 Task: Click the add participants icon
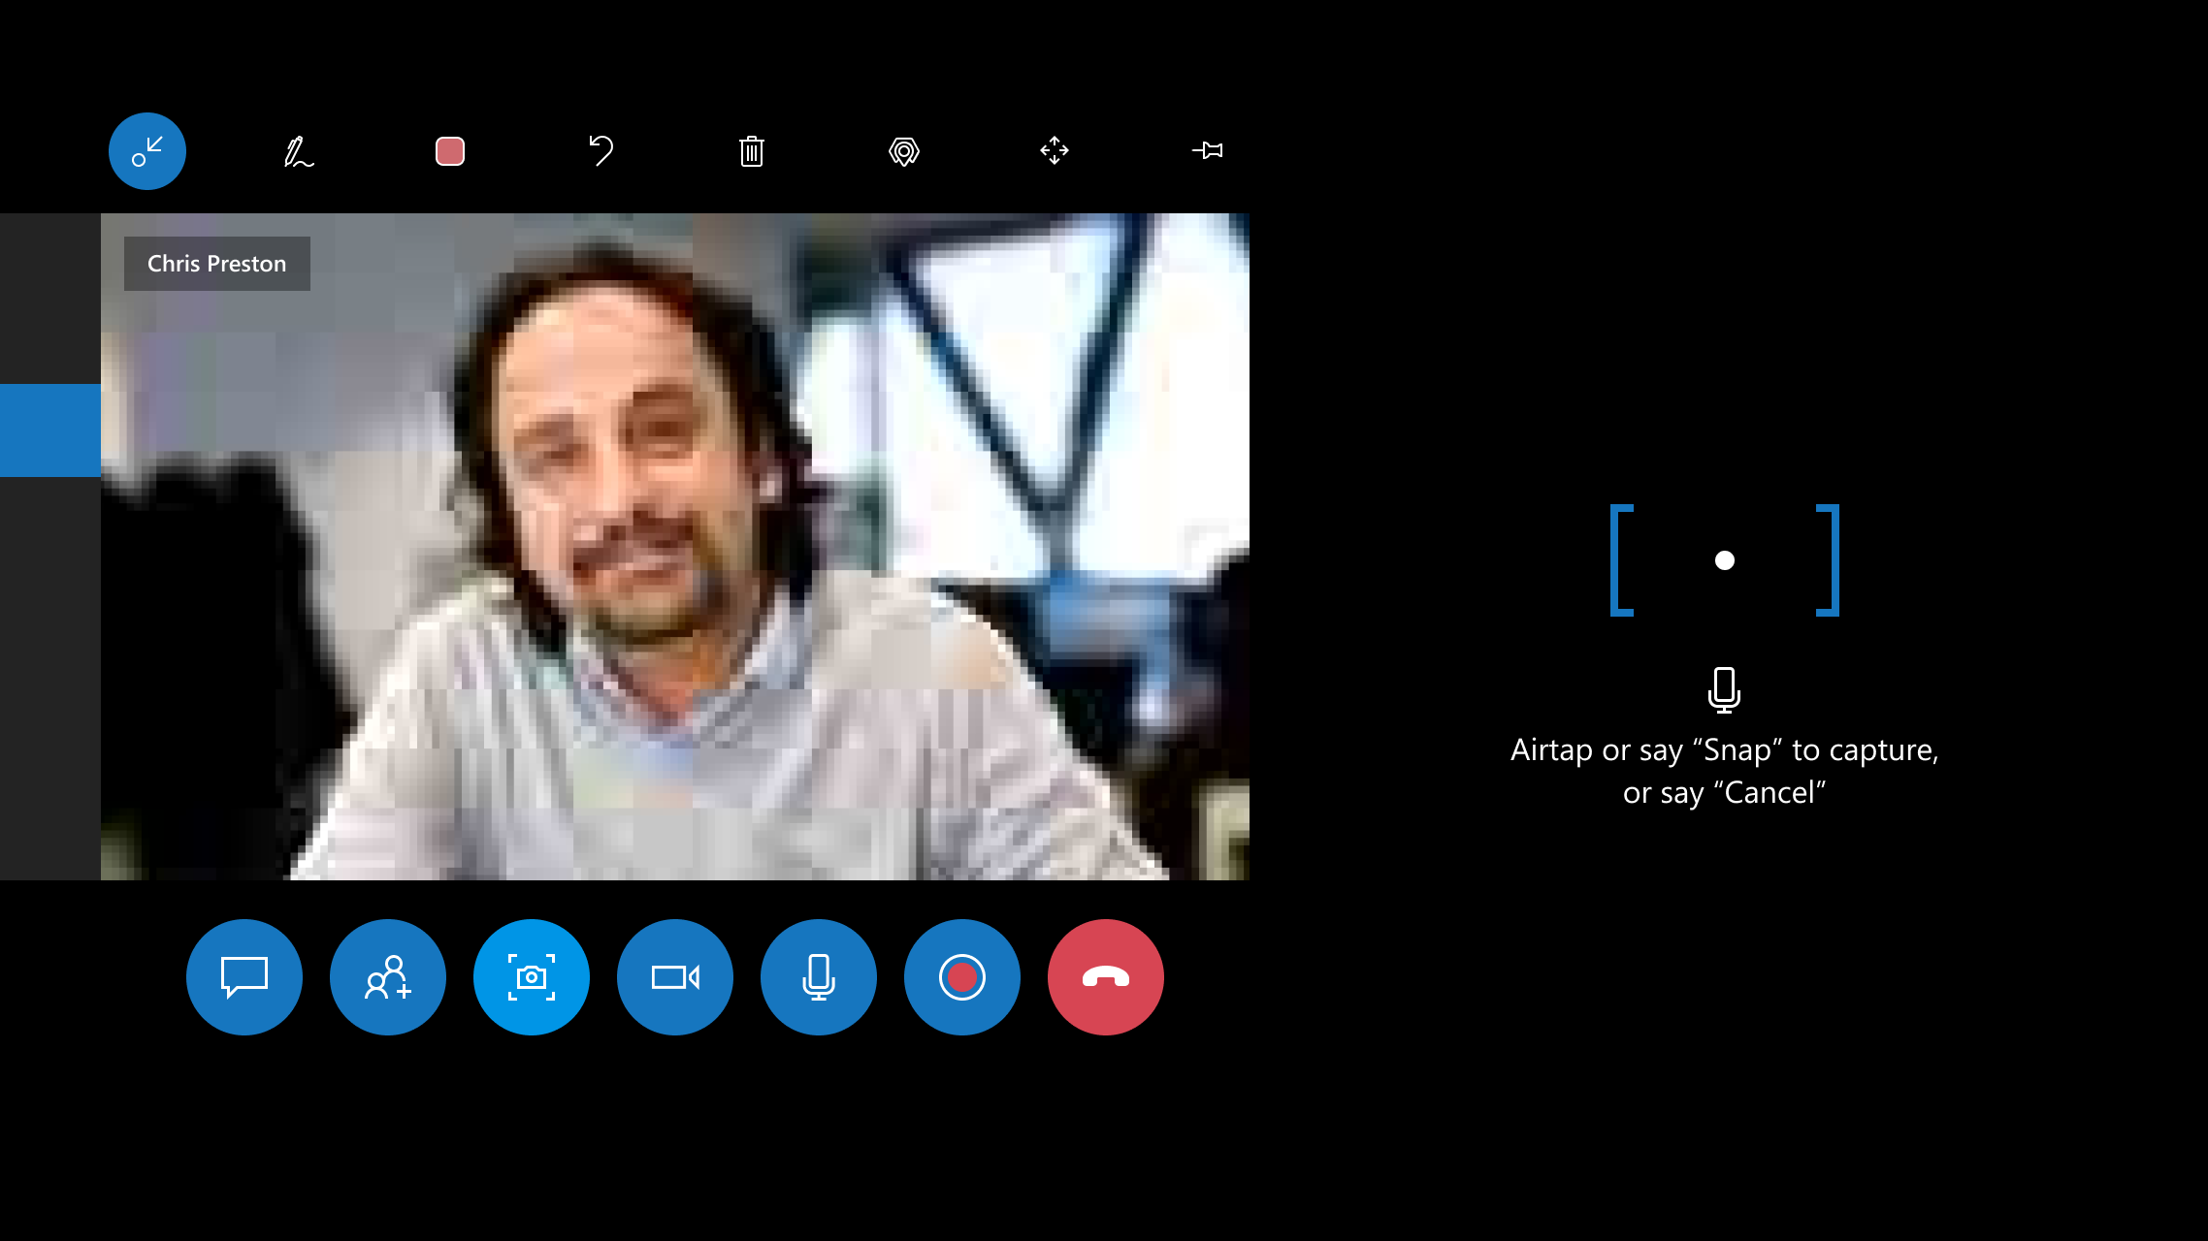tap(388, 977)
